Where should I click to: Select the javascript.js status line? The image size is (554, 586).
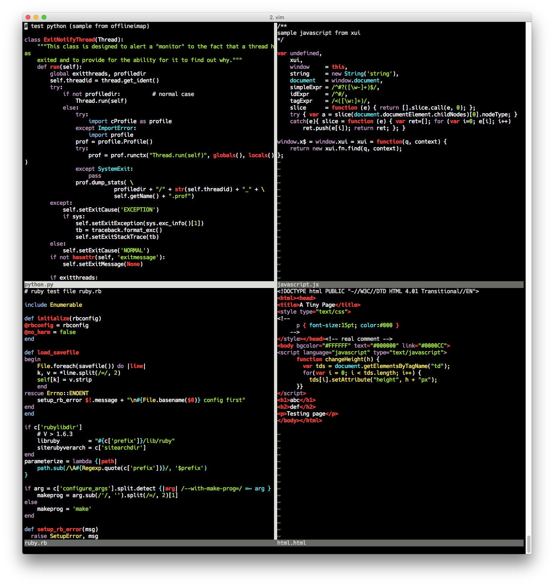pyautogui.click(x=400, y=284)
